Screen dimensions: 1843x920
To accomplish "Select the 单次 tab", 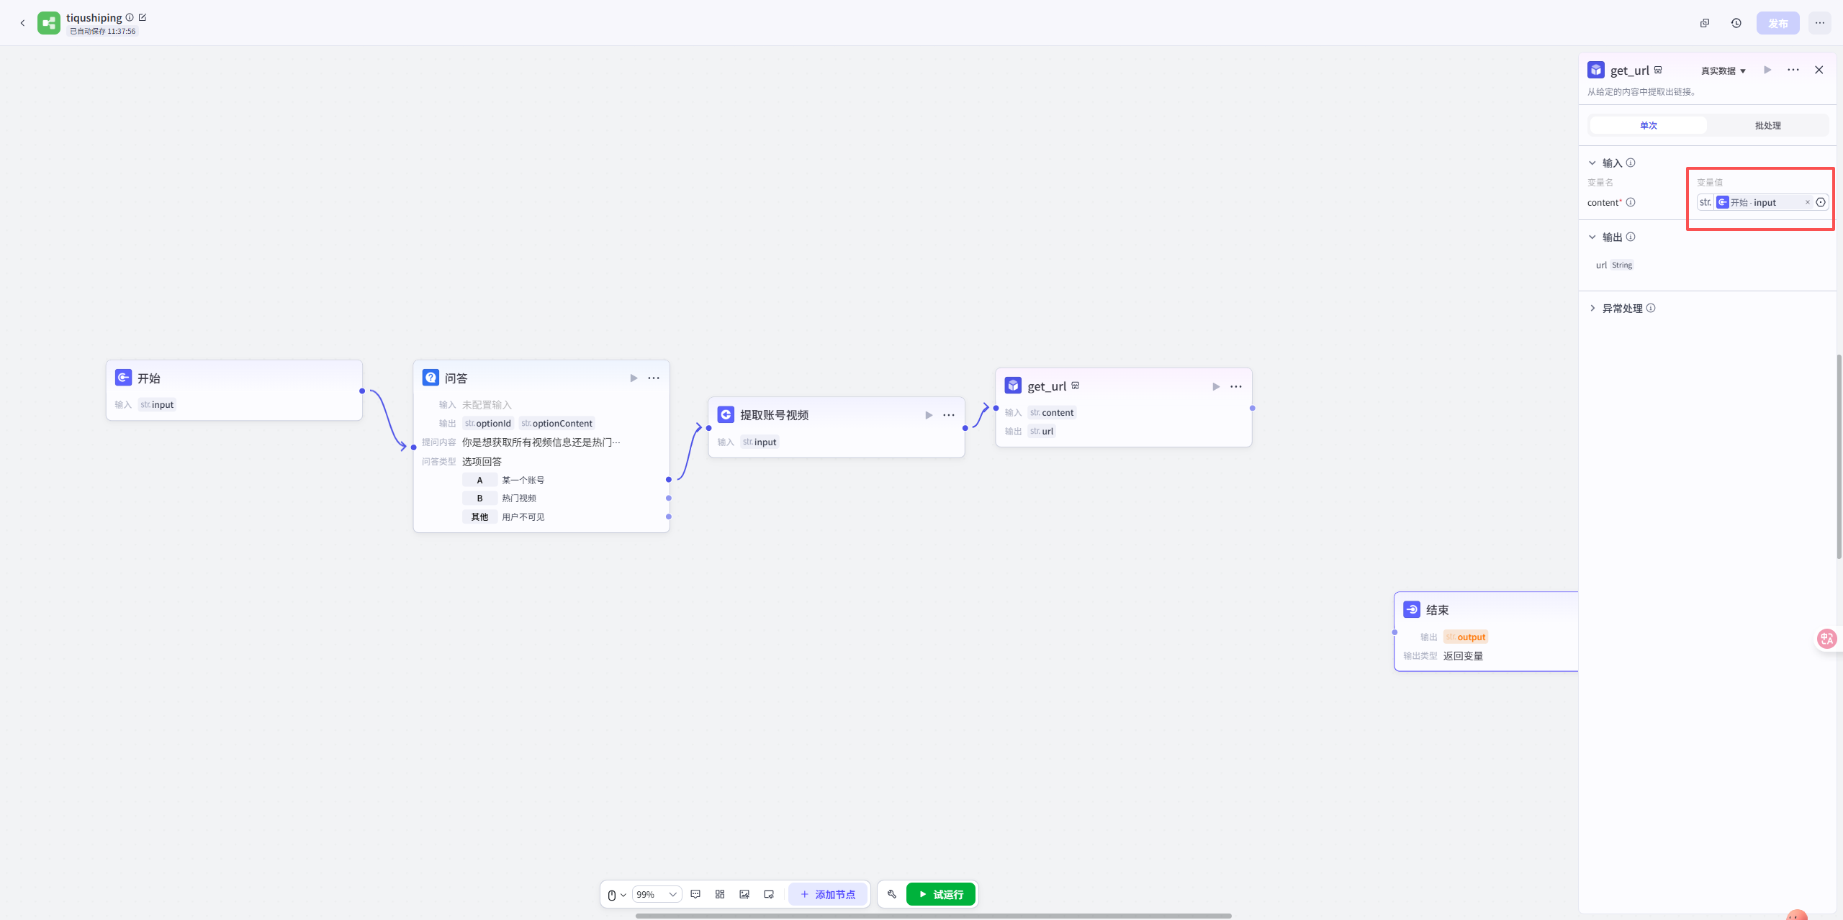I will pos(1649,125).
